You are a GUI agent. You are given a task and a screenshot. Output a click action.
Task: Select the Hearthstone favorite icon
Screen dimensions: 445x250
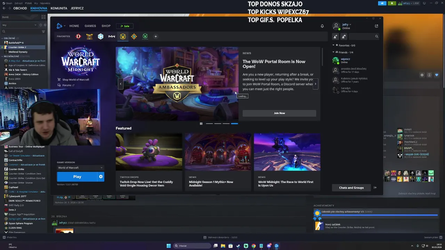134,36
